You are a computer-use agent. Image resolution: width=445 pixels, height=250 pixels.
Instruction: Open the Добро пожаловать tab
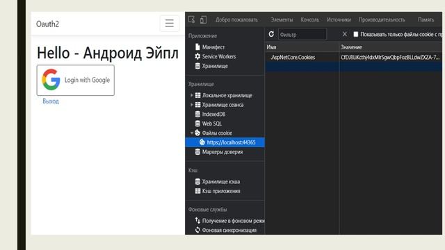coord(236,19)
